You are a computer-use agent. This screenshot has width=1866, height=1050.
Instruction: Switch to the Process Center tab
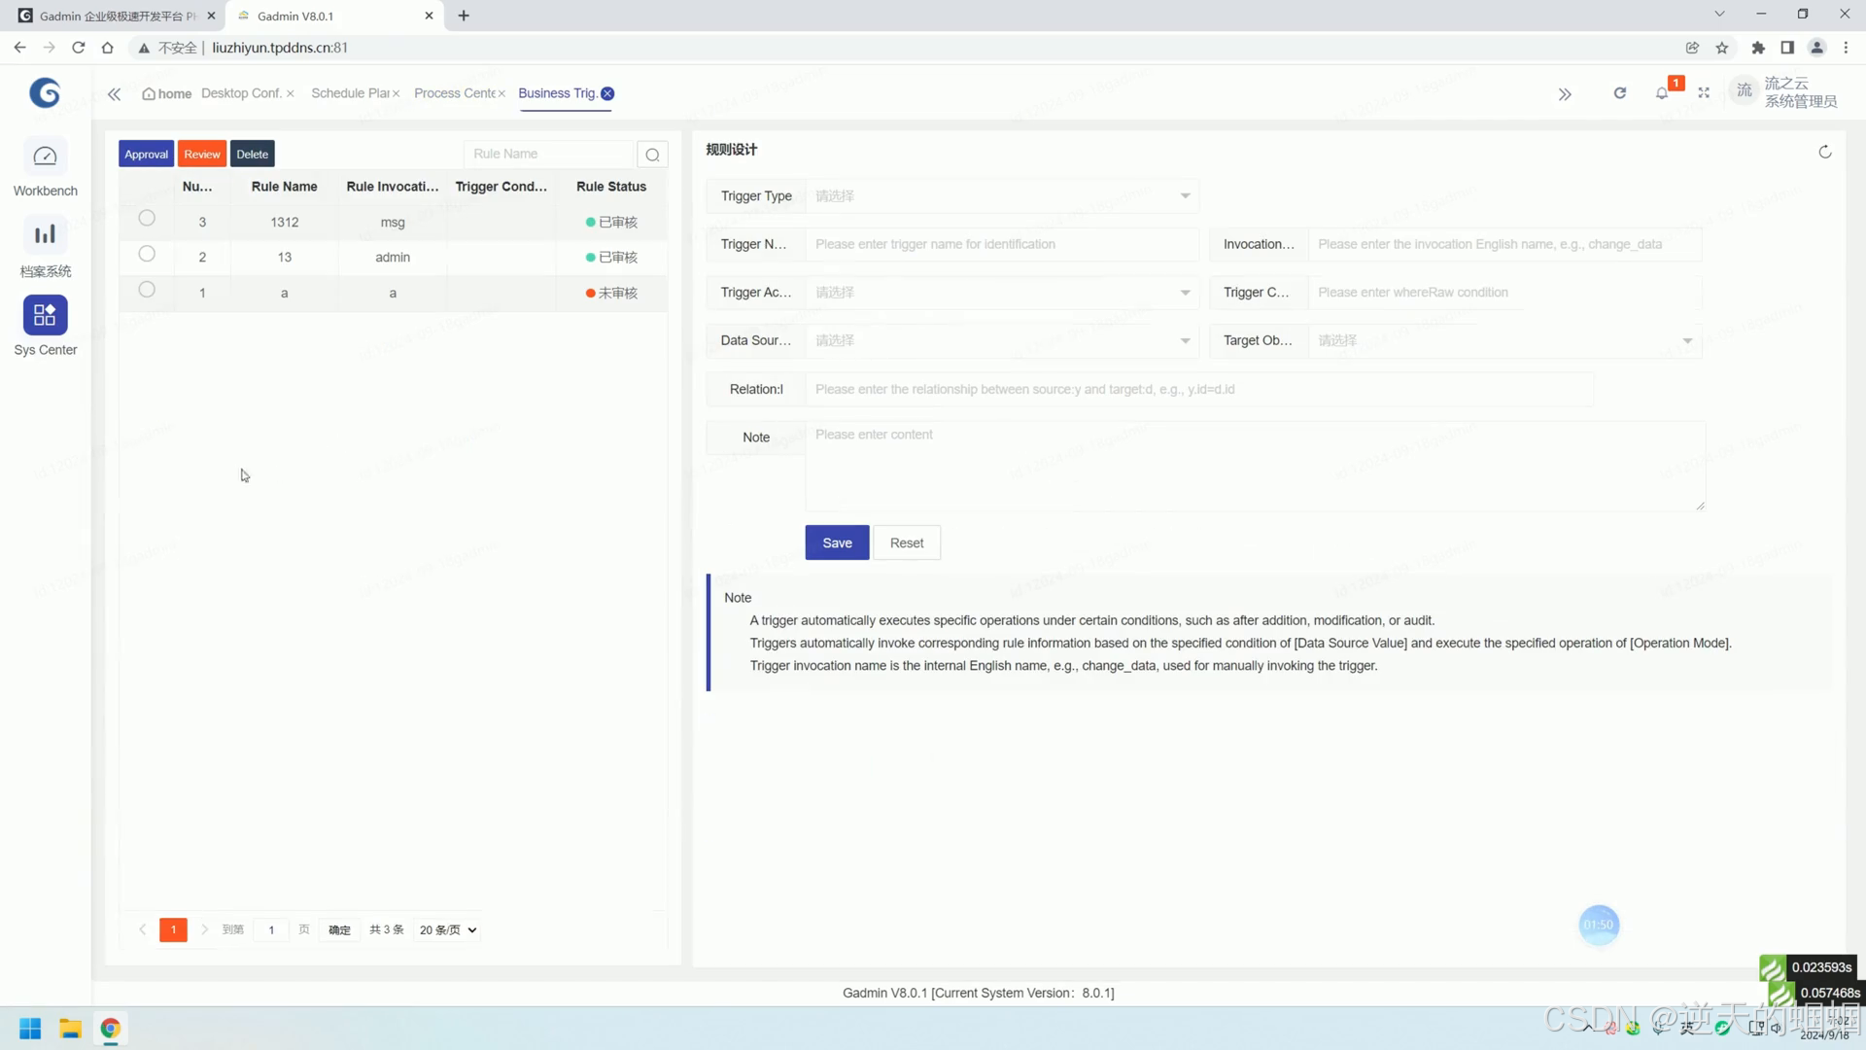tap(454, 93)
